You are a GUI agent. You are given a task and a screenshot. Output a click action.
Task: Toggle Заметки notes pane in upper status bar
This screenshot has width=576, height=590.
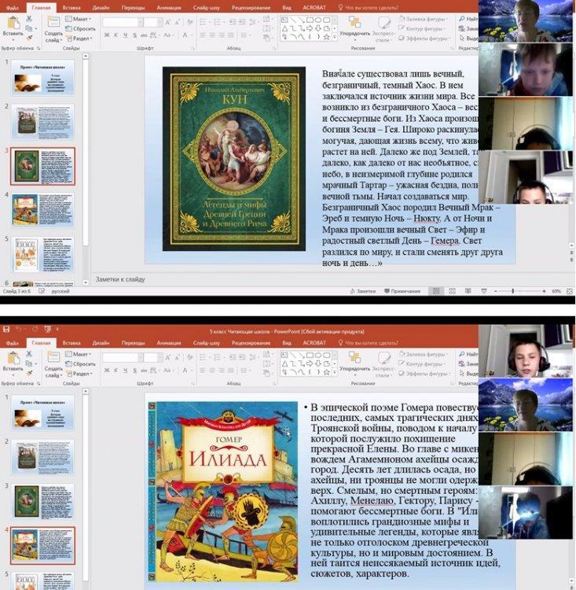point(363,291)
